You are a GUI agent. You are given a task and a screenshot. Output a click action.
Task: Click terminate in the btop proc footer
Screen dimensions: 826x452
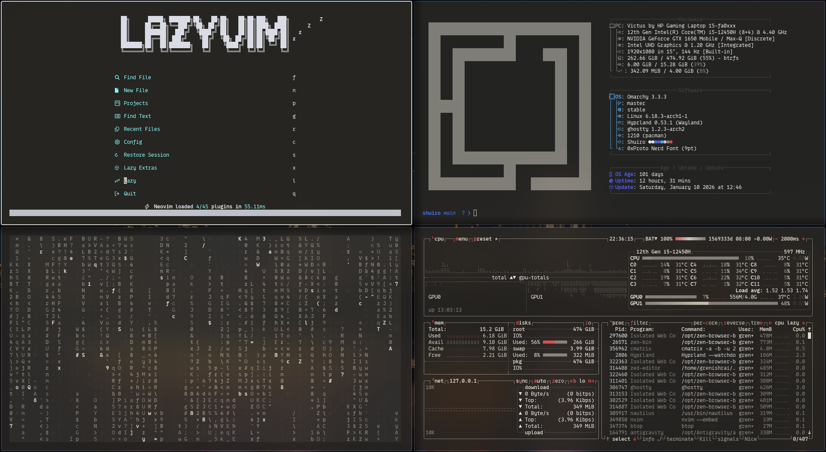pos(680,439)
